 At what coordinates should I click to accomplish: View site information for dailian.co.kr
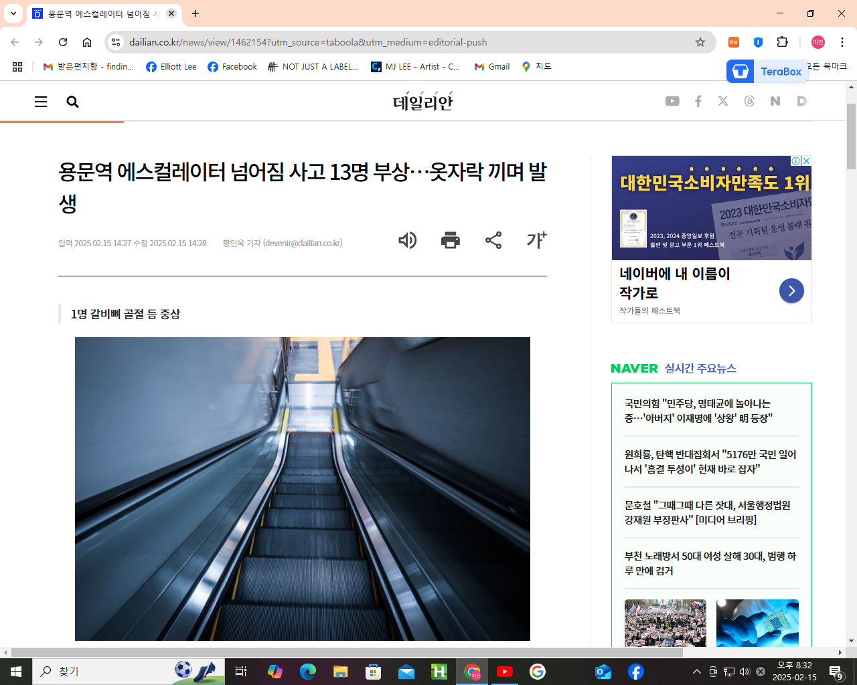[x=116, y=42]
